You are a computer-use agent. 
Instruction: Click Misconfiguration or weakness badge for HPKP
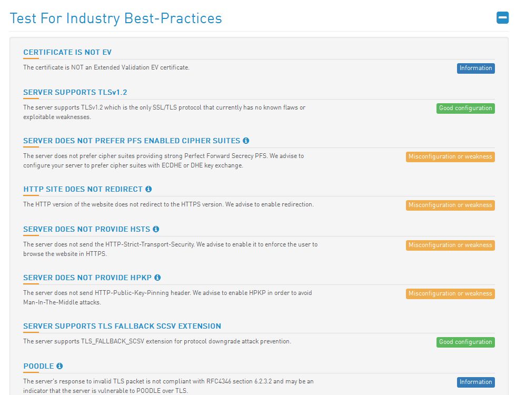click(450, 294)
